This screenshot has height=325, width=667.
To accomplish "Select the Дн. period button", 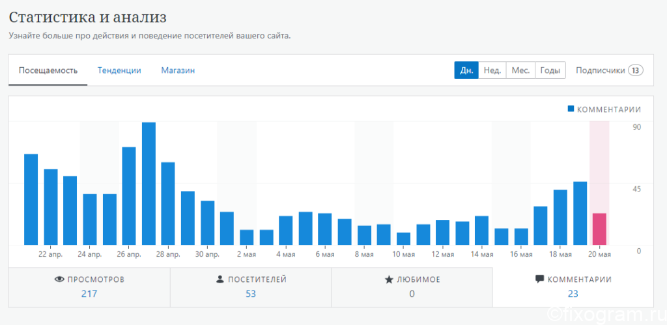I will pyautogui.click(x=466, y=70).
